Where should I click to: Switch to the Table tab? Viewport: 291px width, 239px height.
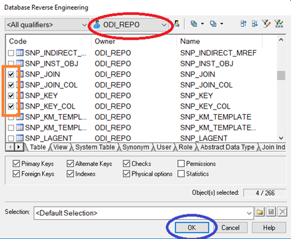[38, 147]
